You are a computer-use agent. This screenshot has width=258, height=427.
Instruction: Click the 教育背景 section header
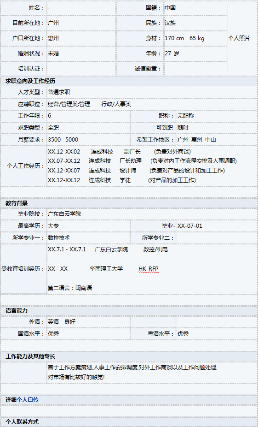coord(129,203)
